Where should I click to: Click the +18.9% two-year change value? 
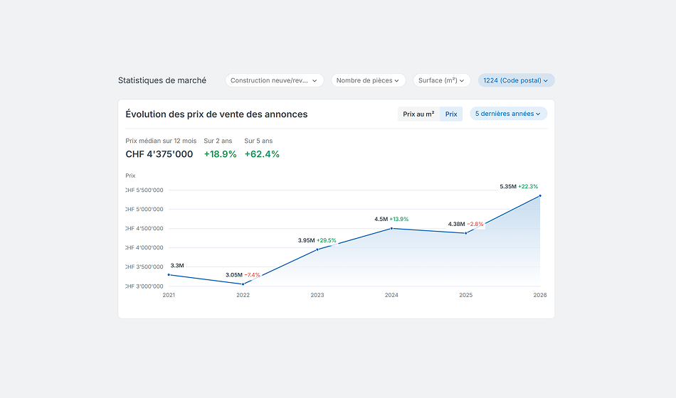[x=220, y=154]
